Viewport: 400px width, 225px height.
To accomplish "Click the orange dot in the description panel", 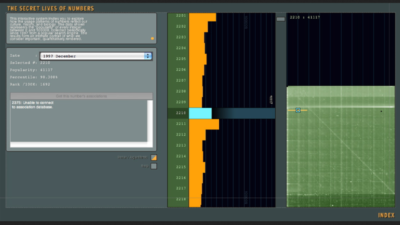I will 152,38.
